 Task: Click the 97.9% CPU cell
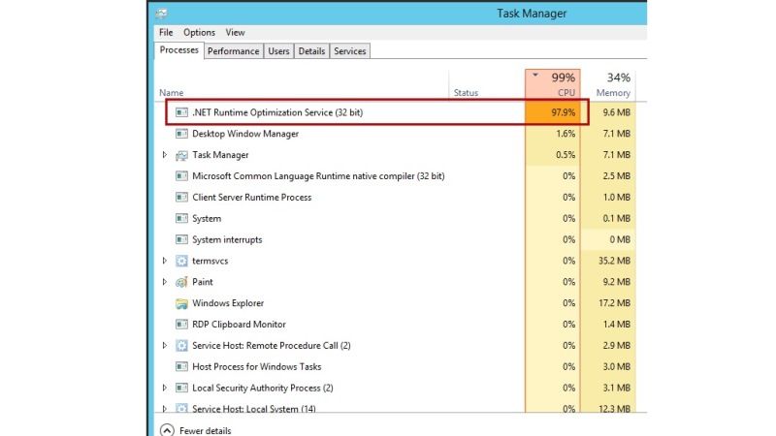(553, 112)
